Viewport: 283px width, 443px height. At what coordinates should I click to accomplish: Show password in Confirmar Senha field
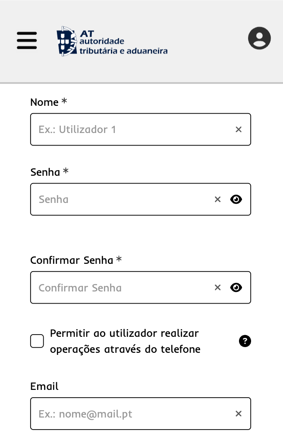point(236,288)
